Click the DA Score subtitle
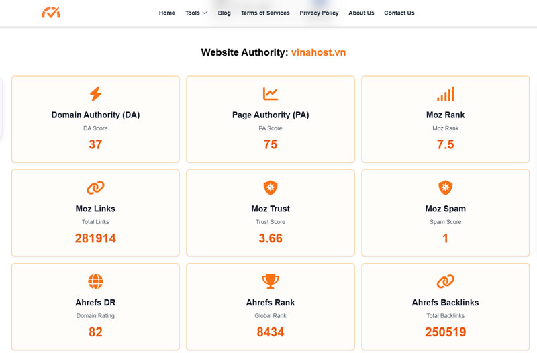 [x=95, y=128]
